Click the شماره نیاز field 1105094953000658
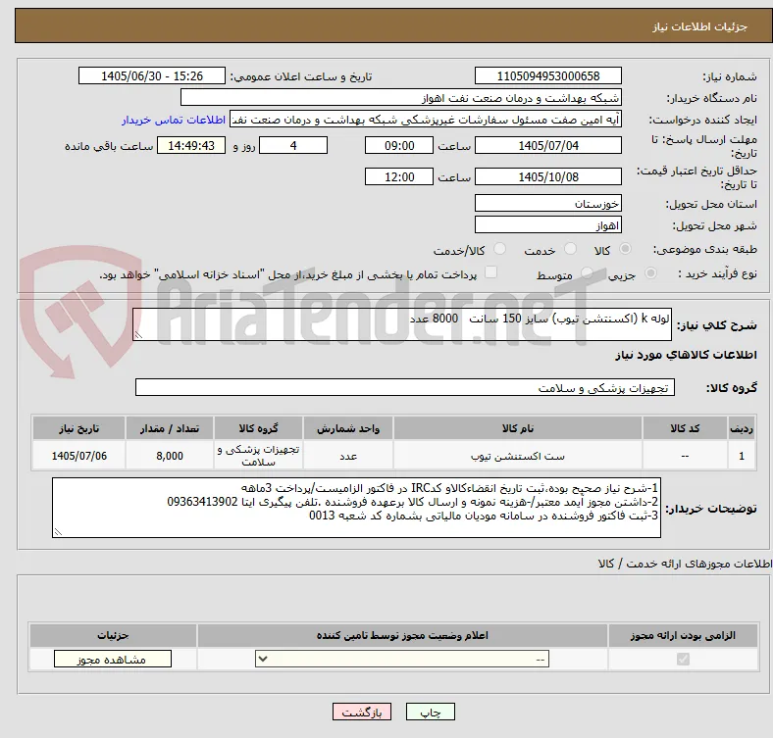773x738 pixels. coord(547,75)
